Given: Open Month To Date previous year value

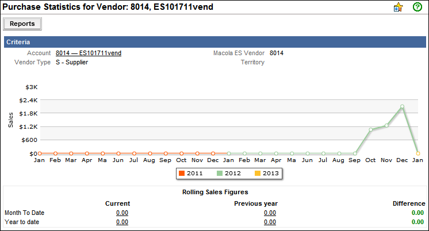Looking at the screenshot, I should coord(270,213).
